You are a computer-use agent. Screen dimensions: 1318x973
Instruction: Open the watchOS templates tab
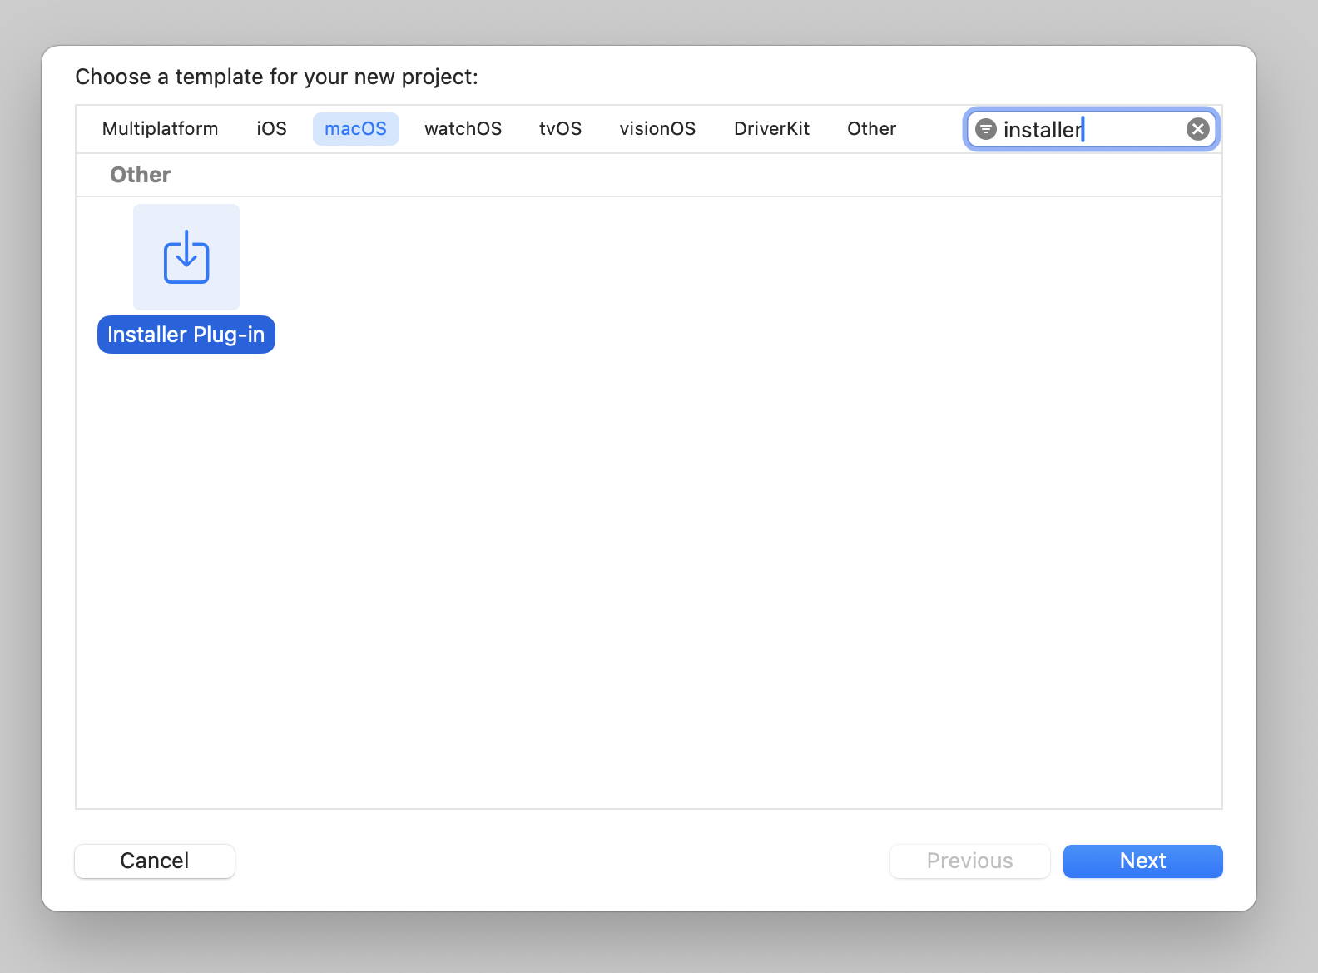click(463, 129)
